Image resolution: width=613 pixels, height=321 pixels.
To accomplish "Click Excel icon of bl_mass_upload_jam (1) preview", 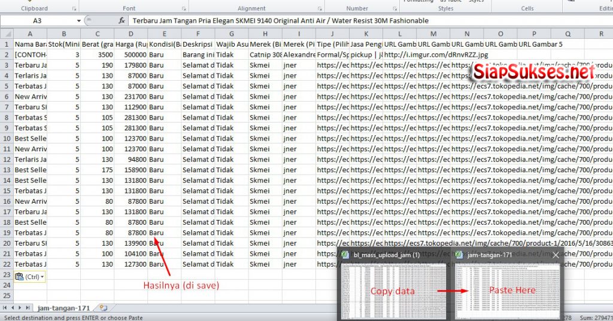I will [345, 255].
